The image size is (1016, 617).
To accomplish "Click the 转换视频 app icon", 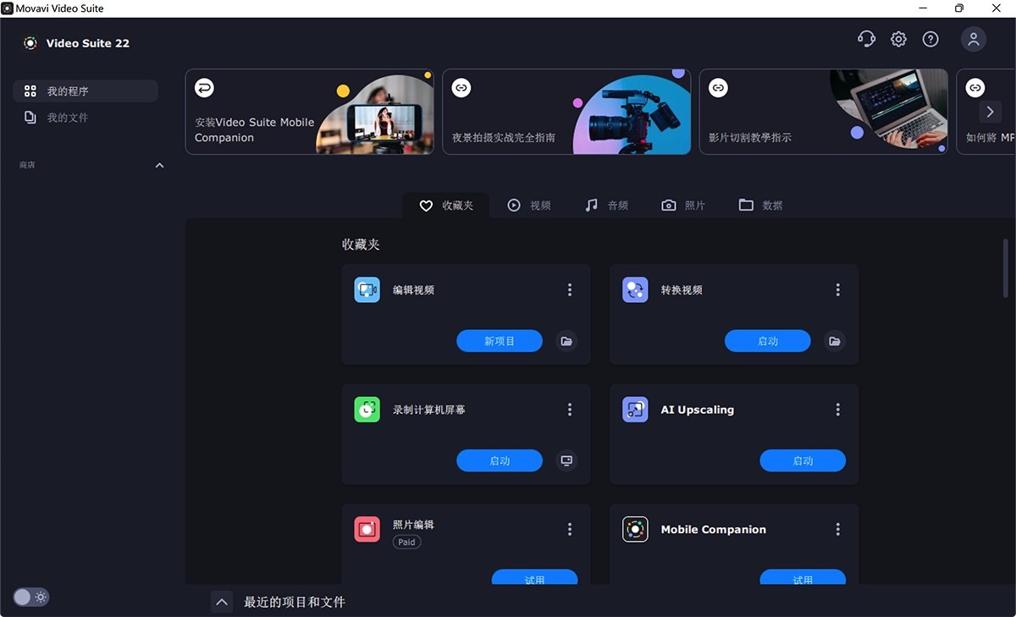I will coord(635,290).
